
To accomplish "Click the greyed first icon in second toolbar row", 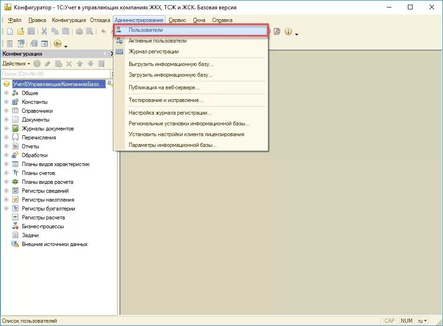I will coord(10,44).
